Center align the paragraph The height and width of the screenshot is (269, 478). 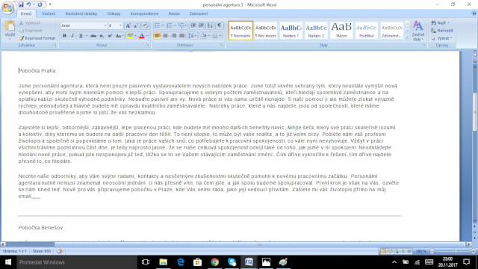tap(166, 36)
